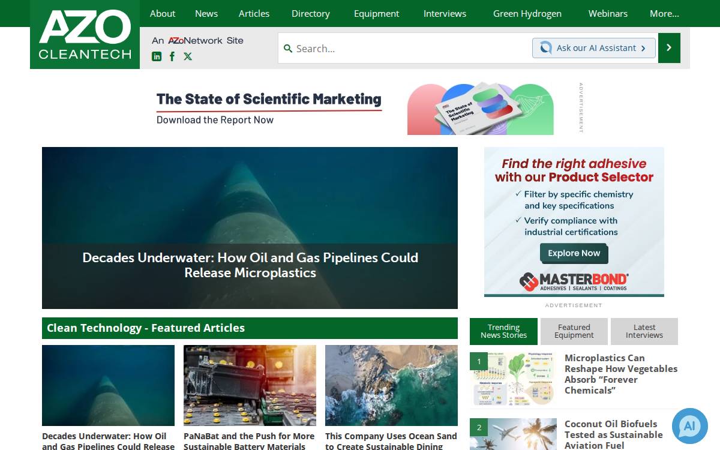Screen dimensions: 720x450
Task: Open Microplastics Can Reshape Vegetables story
Action: point(621,374)
